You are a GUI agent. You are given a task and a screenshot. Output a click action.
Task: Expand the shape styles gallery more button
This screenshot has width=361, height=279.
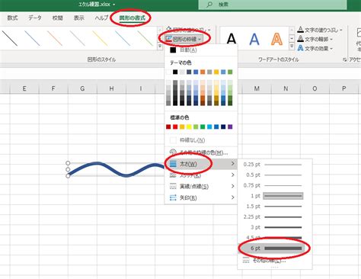[x=160, y=46]
